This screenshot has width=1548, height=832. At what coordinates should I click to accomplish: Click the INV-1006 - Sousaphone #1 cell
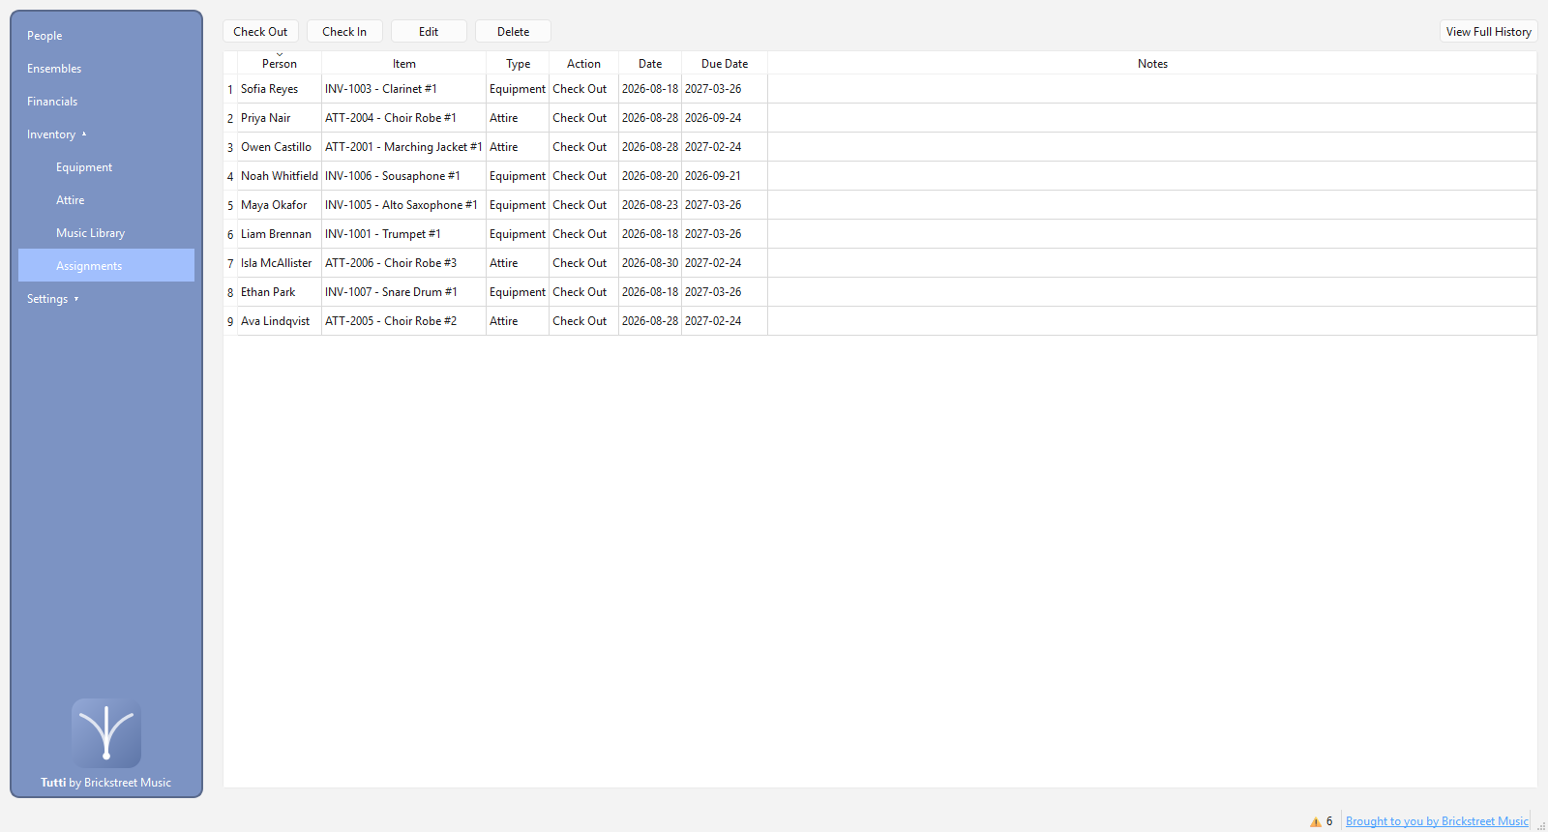[404, 176]
